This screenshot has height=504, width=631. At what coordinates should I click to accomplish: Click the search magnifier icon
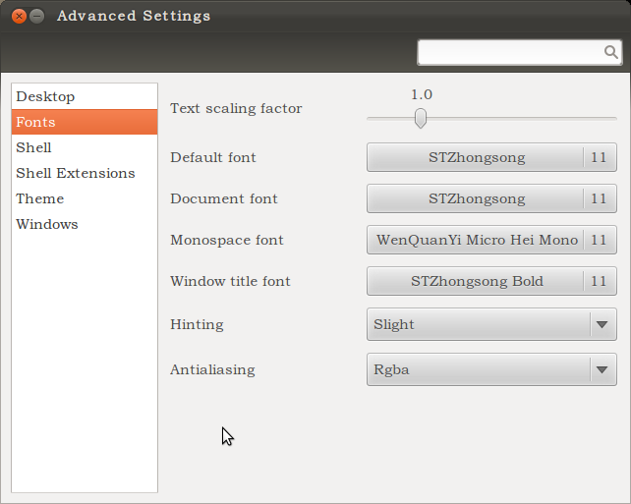610,52
